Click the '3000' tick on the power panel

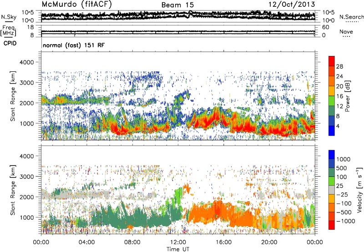pos(28,83)
